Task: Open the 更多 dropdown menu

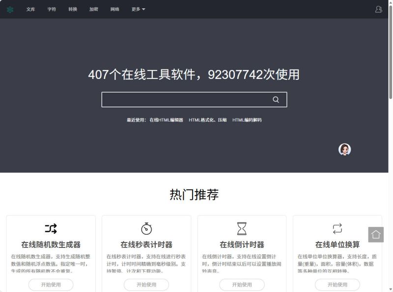Action: [137, 9]
